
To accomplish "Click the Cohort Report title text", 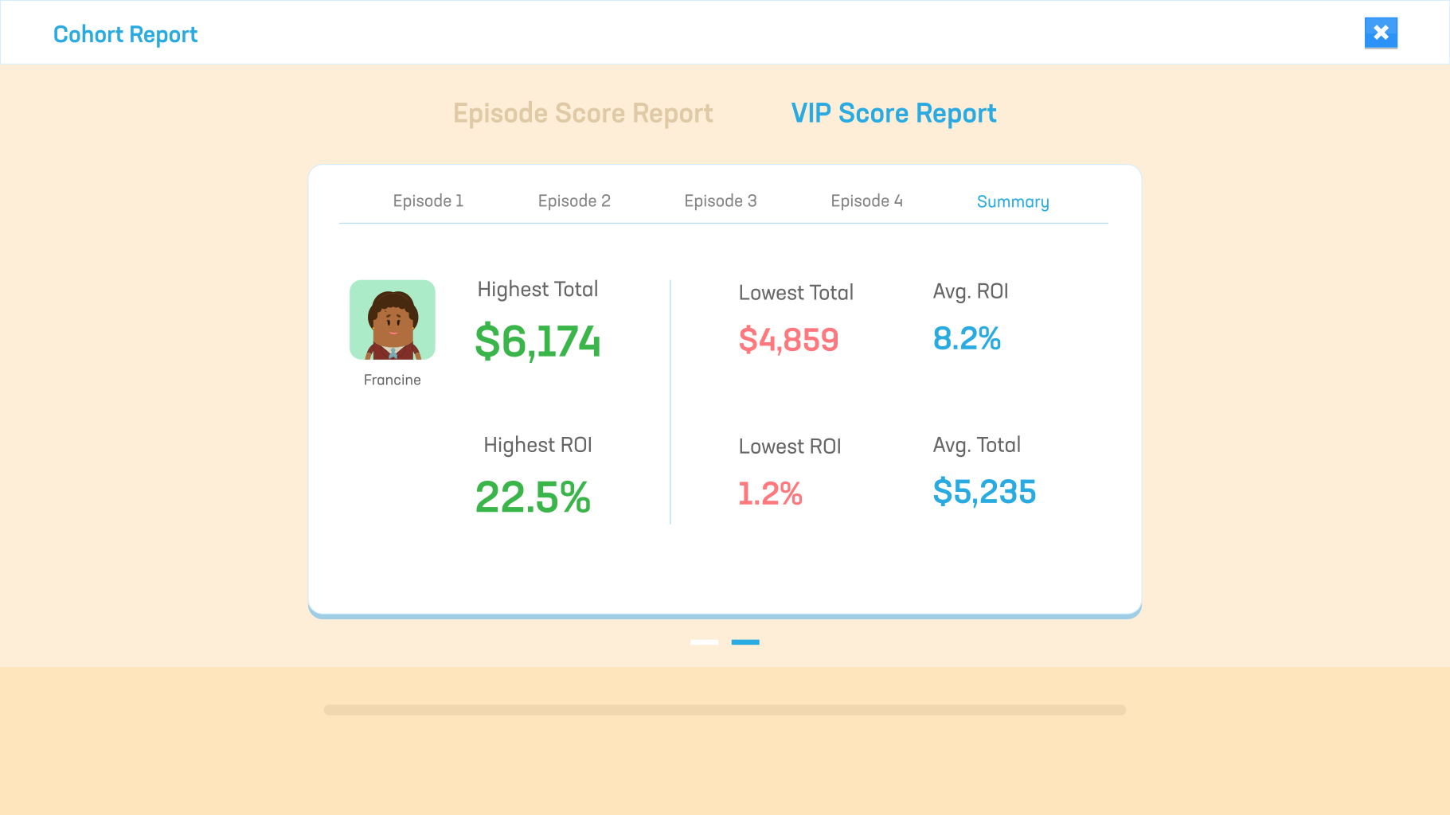I will point(125,34).
